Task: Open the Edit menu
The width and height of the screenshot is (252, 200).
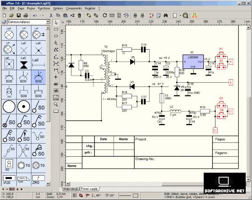Action: coord(12,8)
